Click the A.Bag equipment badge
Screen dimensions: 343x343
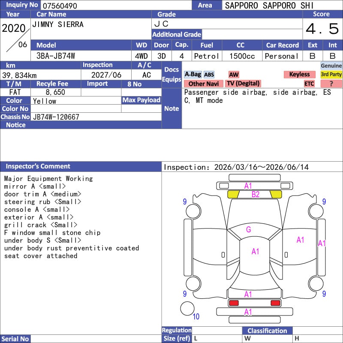pos(193,75)
